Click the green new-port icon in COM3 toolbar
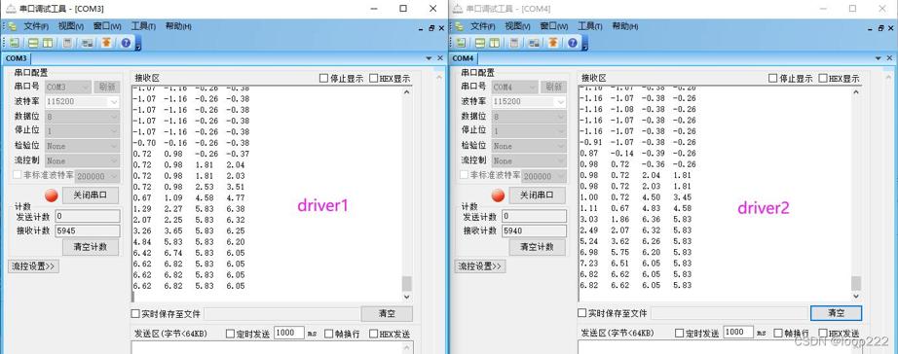This screenshot has width=898, height=354. click(14, 43)
